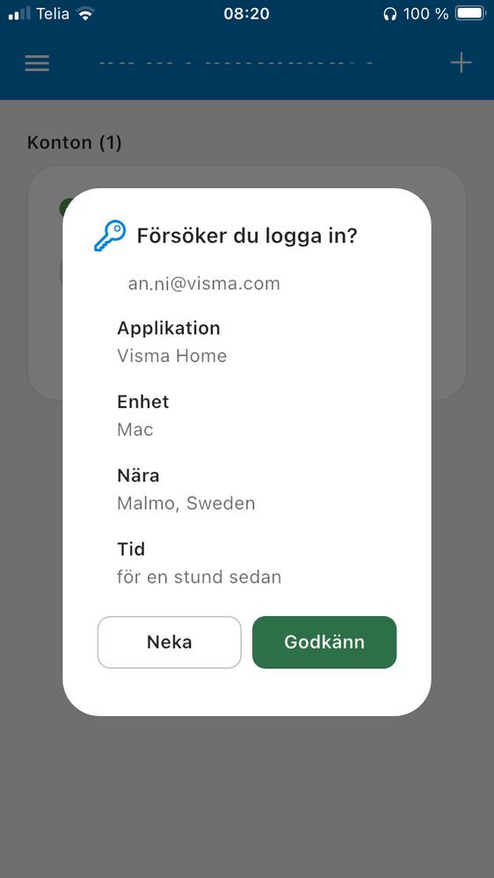Approve login with Godkänn button
The image size is (494, 878).
click(x=324, y=642)
